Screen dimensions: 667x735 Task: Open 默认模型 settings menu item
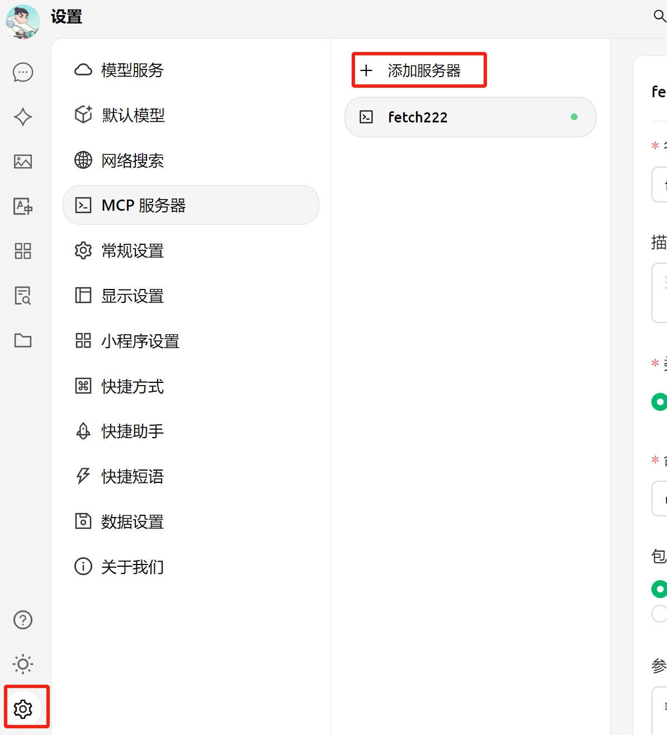tap(133, 115)
